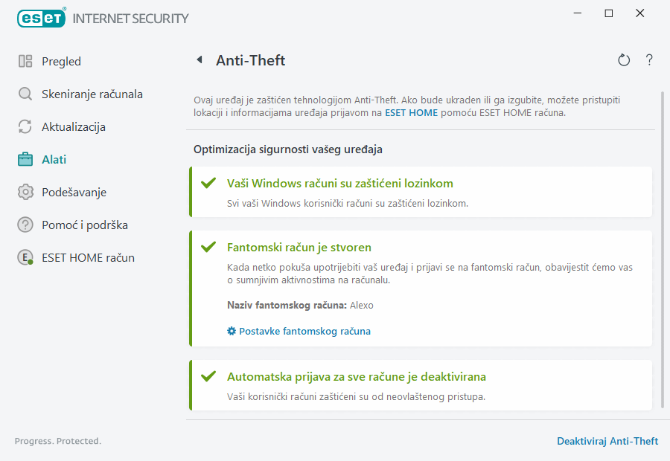Click the back arrow beside Anti-Theft title
The image size is (670, 461).
point(199,60)
